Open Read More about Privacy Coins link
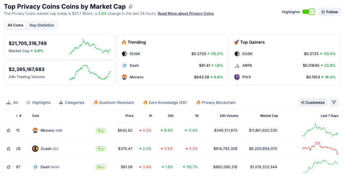 186,14
